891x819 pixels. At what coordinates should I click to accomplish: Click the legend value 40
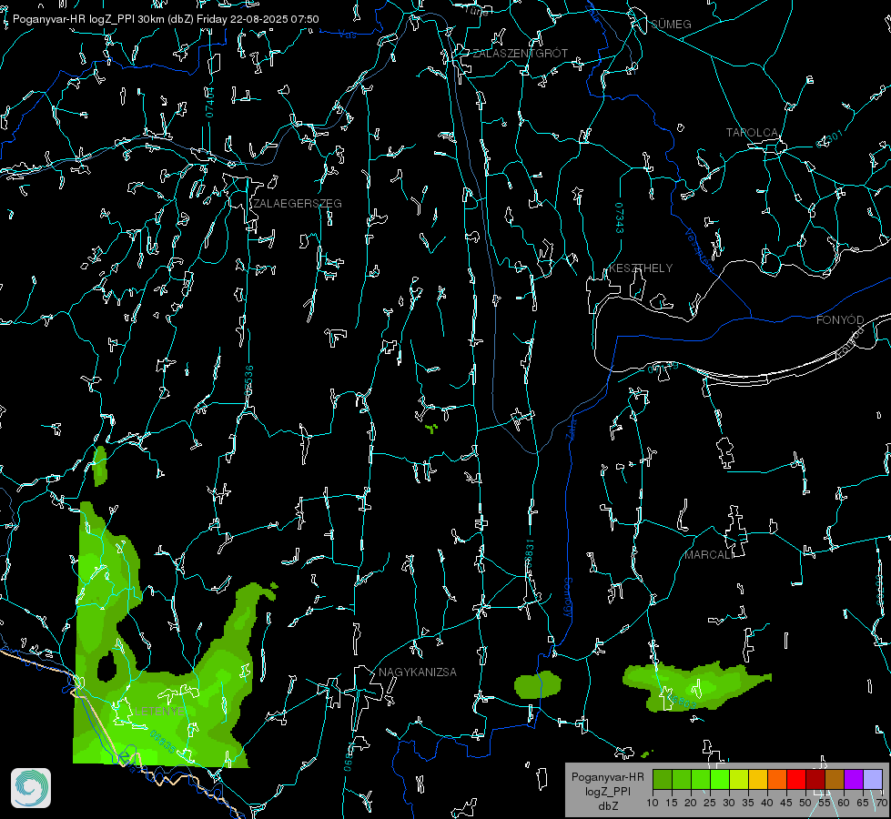[767, 804]
